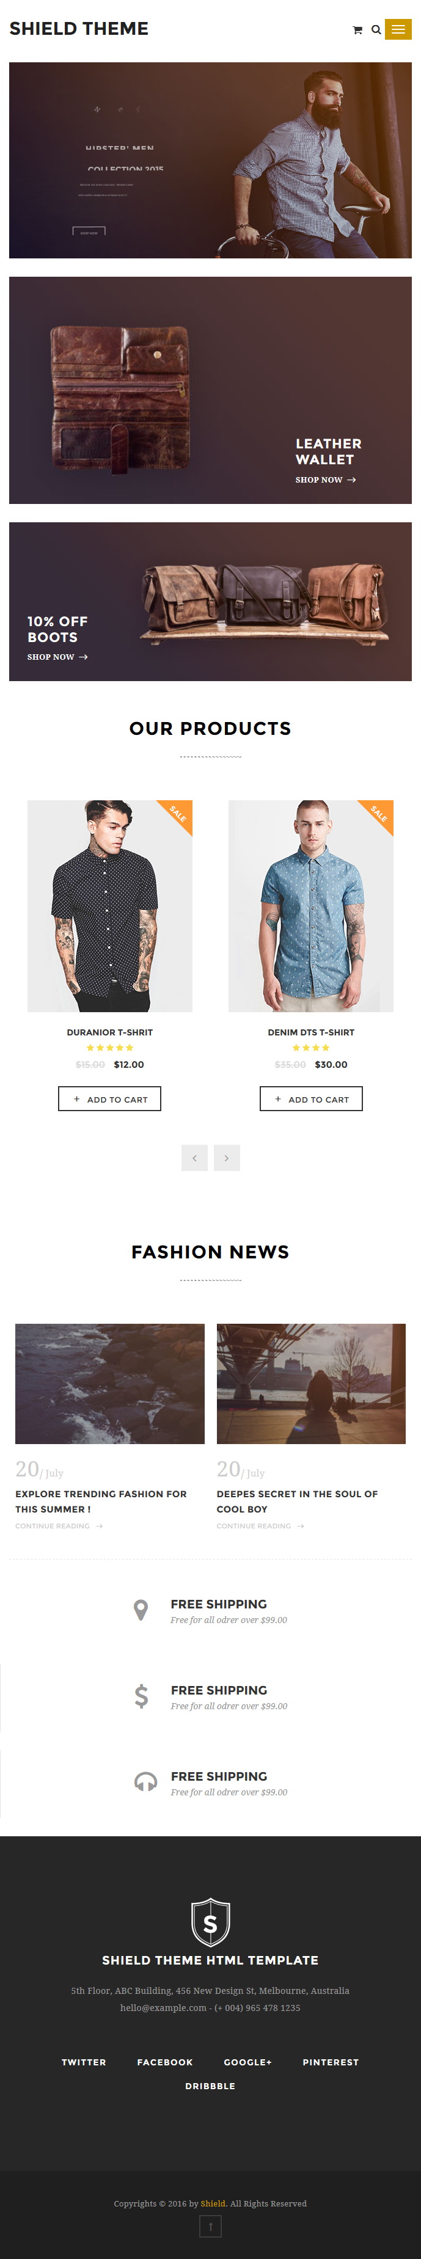The width and height of the screenshot is (421, 2259).
Task: Click the map pin Free Shipping icon
Action: point(141,1610)
